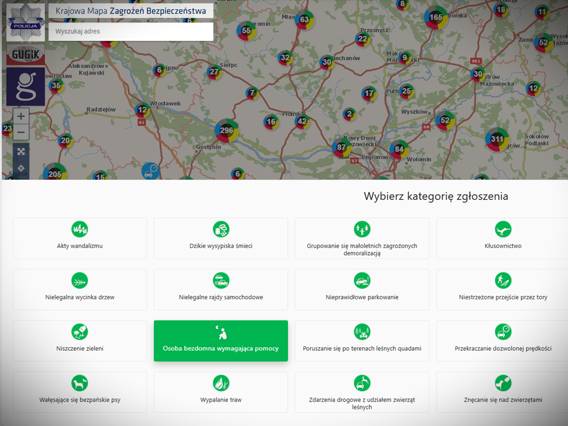The width and height of the screenshot is (568, 426).
Task: Toggle fullscreen map view button
Action: 21,151
